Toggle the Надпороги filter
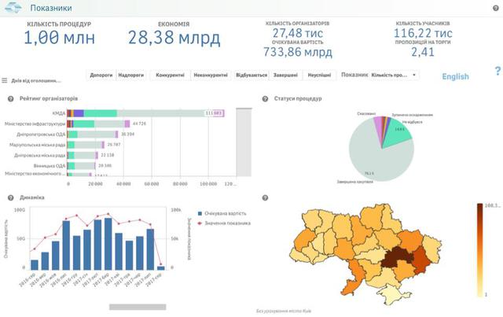The height and width of the screenshot is (317, 503). coord(131,75)
